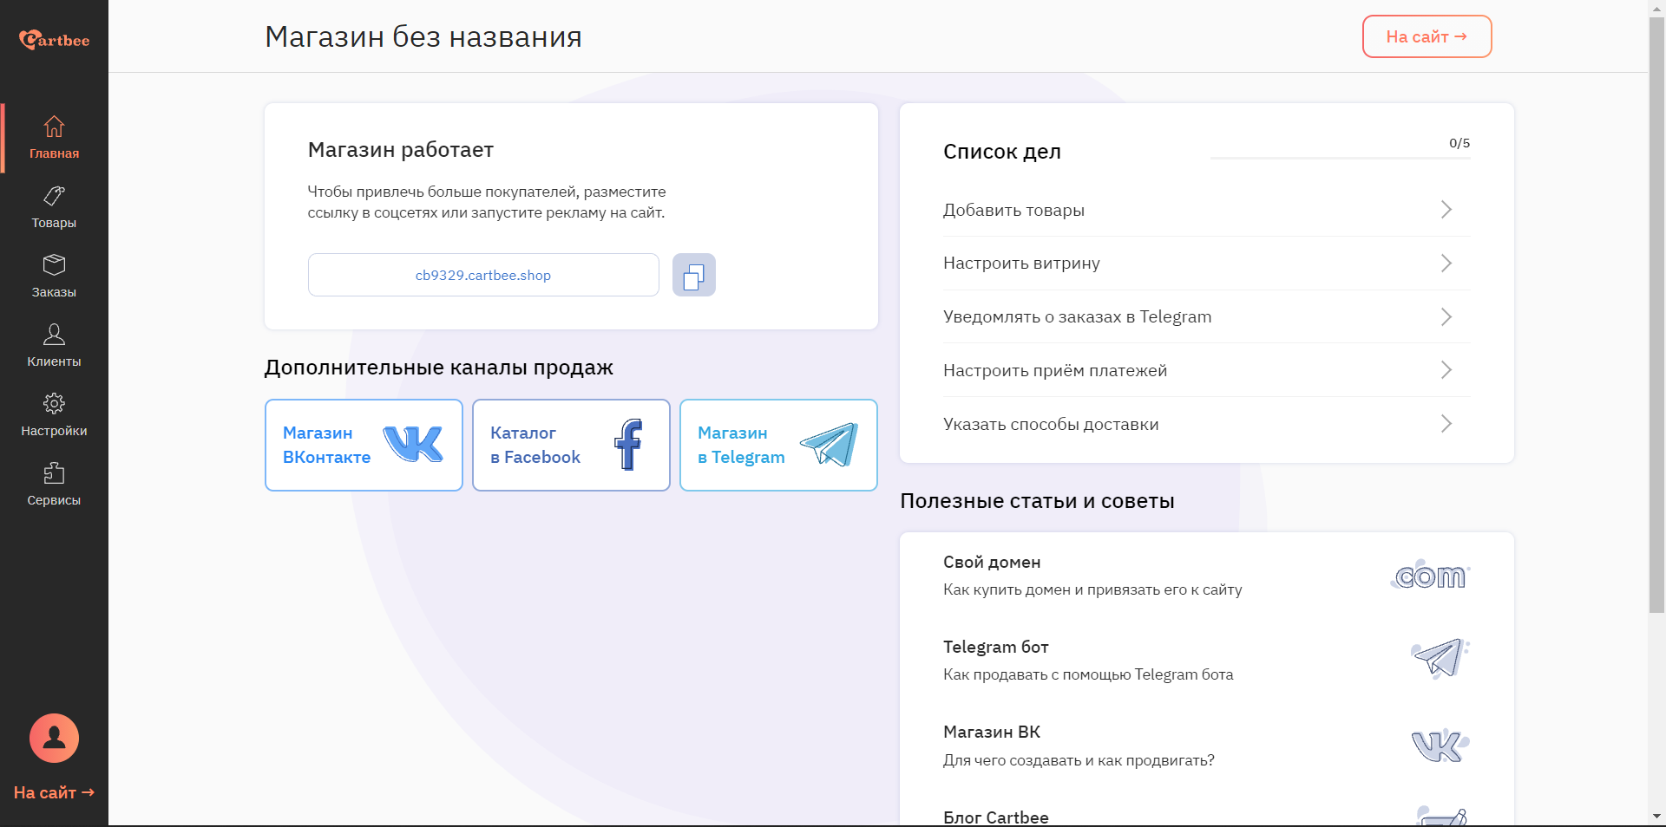This screenshot has width=1666, height=827.
Task: Click Для чего создавать и как продвигать
Action: [1079, 760]
